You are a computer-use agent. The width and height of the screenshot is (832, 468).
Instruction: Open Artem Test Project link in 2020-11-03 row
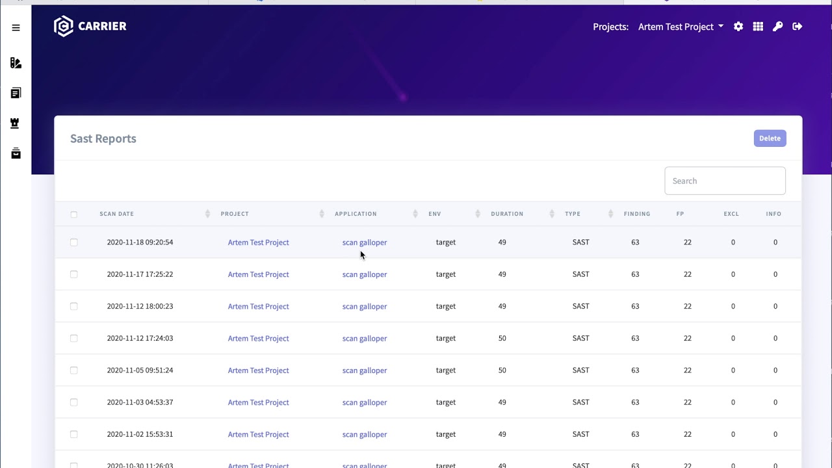258,402
